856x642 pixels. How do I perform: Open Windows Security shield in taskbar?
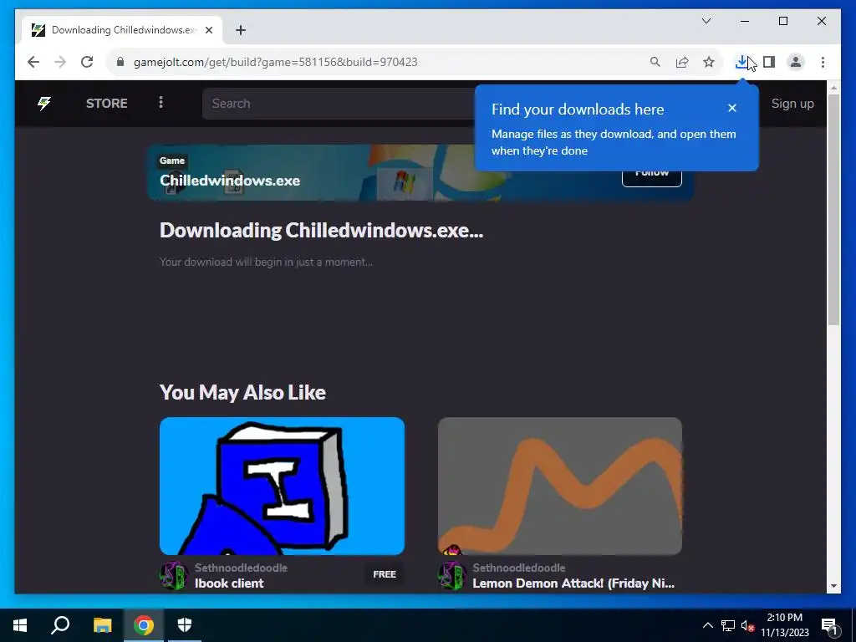(185, 625)
